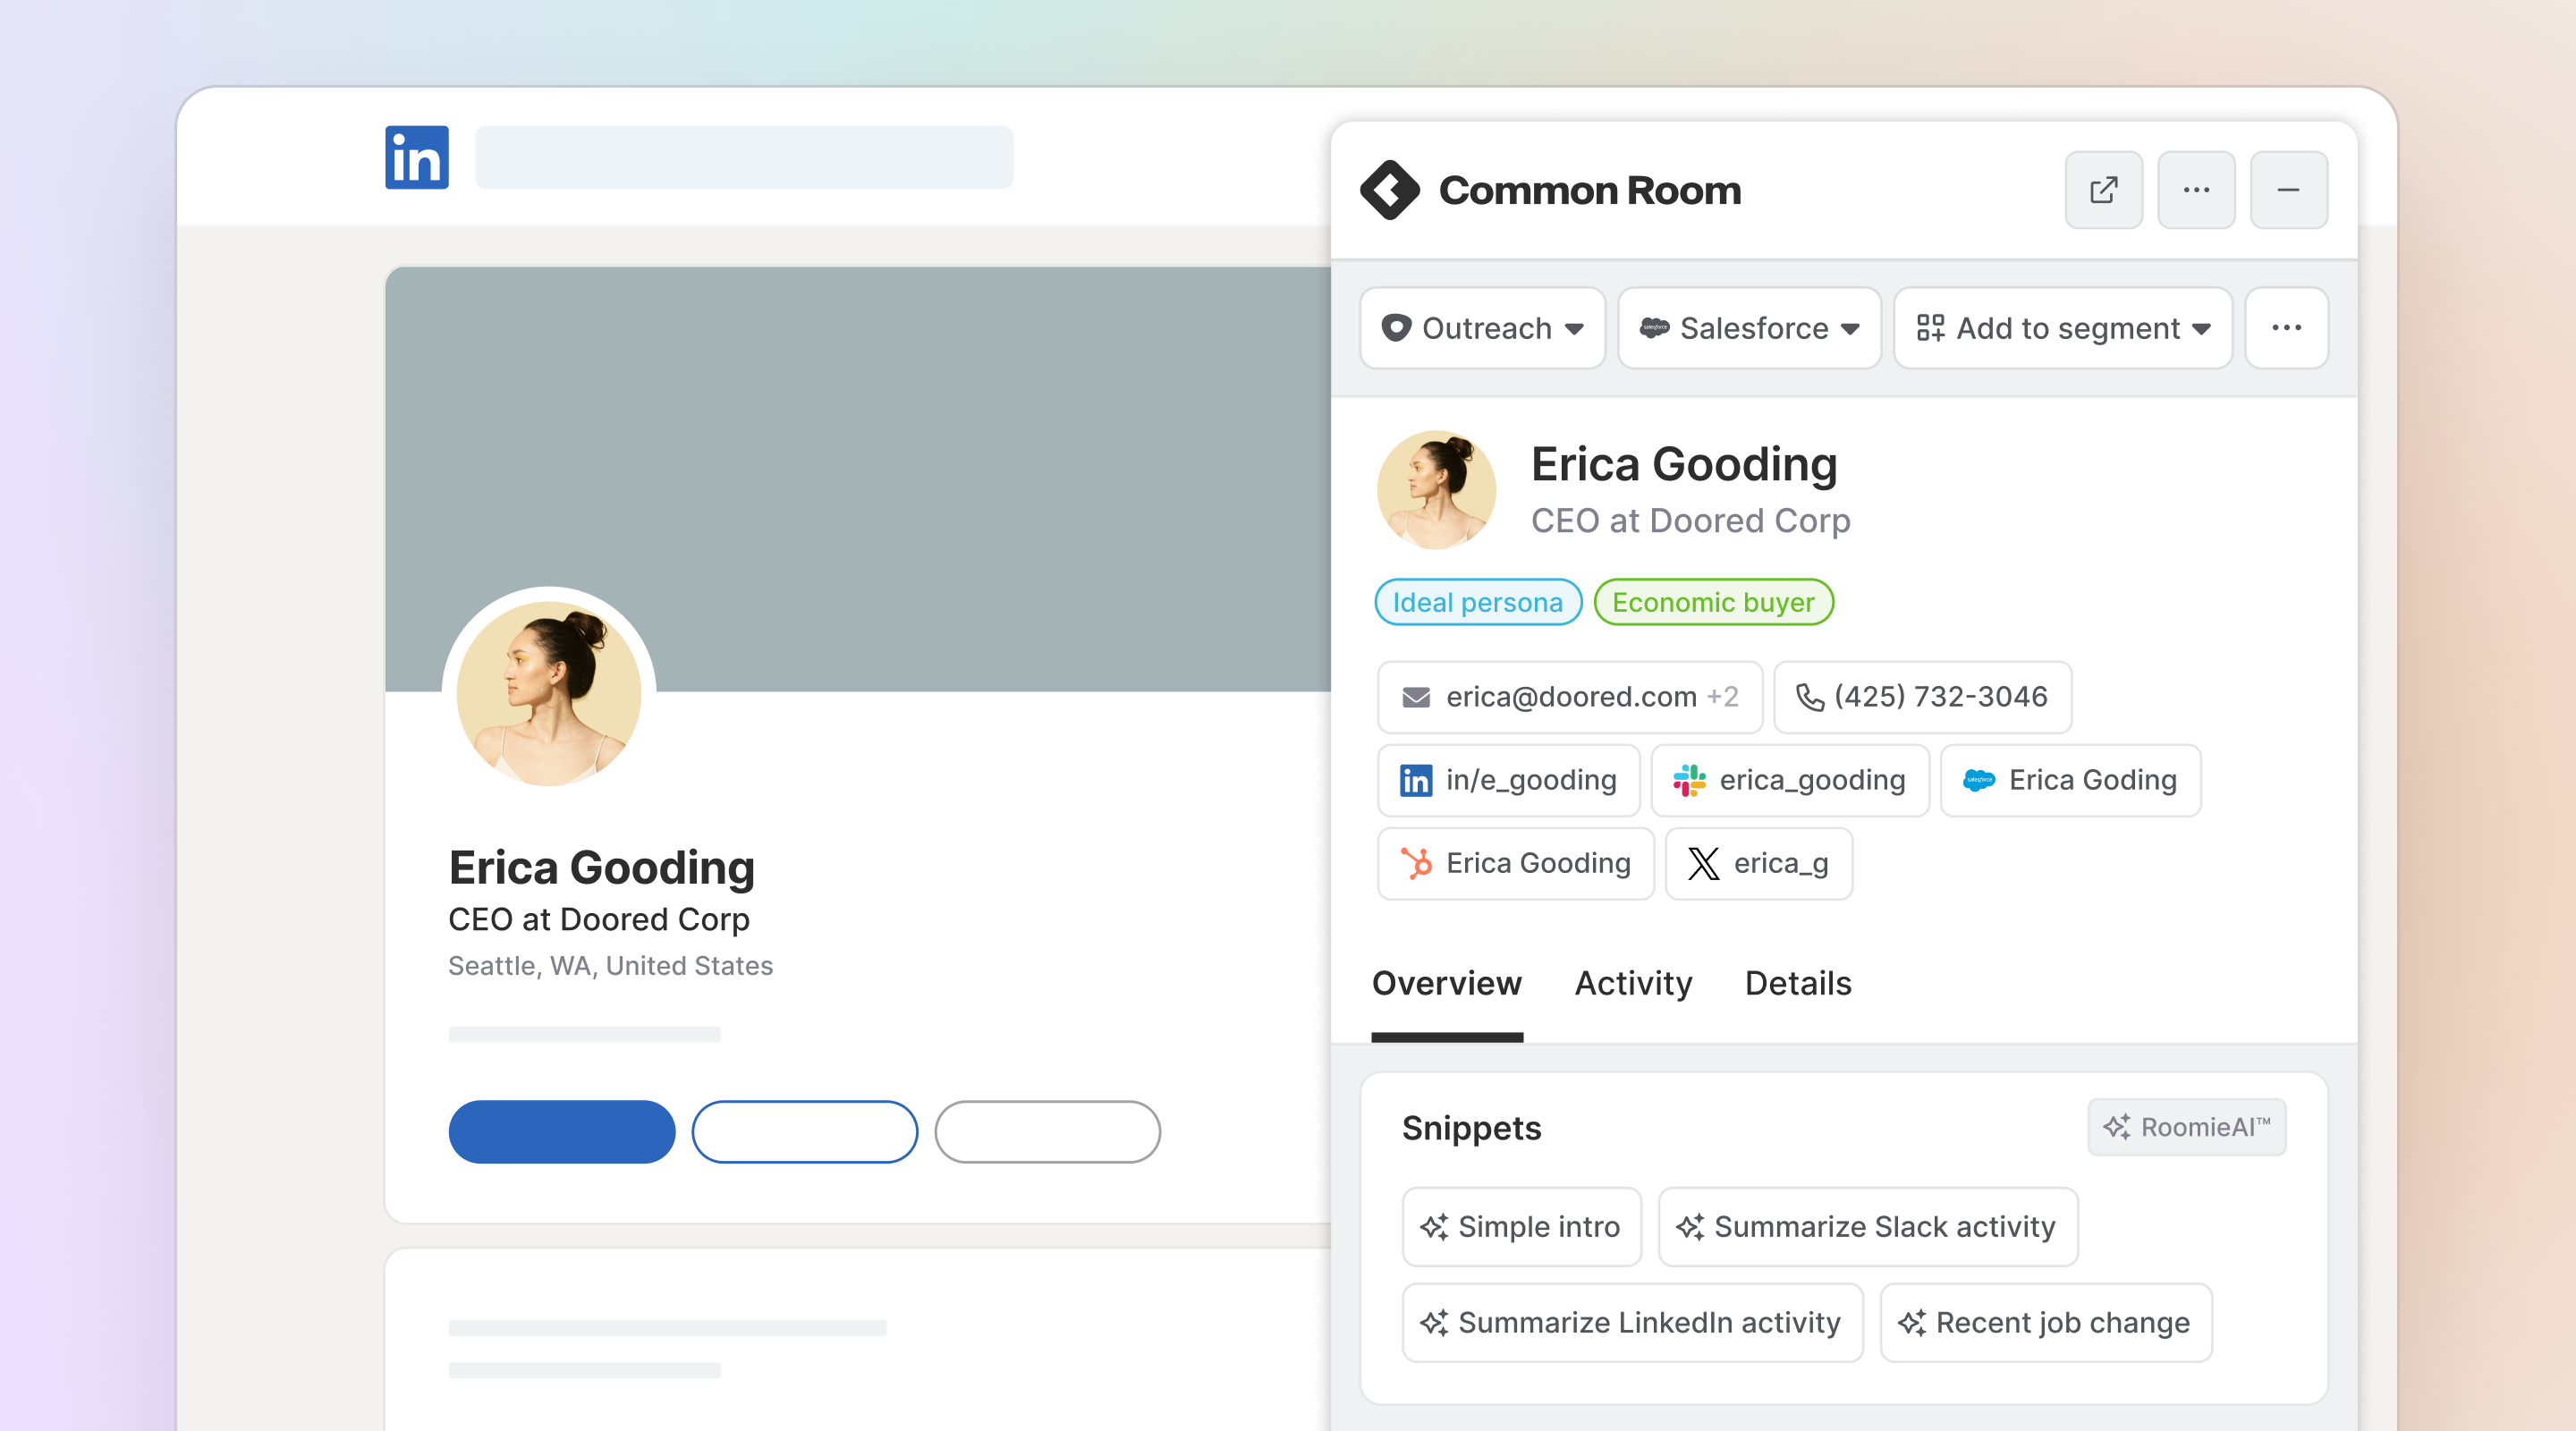Viewport: 2576px width, 1431px height.
Task: Click the phone handset icon
Action: pos(1810,697)
